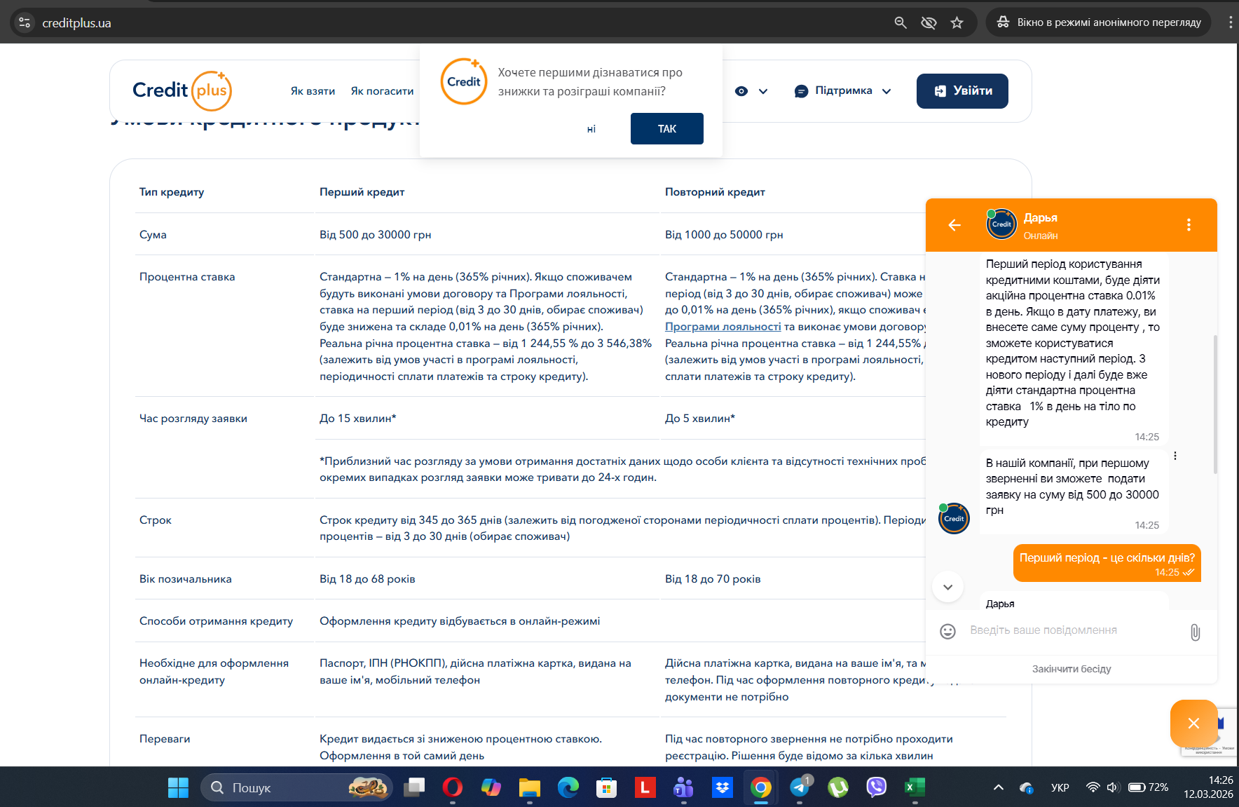Click "До 15 хвилин*" cell
Screen dimensions: 1239x807
coord(358,419)
